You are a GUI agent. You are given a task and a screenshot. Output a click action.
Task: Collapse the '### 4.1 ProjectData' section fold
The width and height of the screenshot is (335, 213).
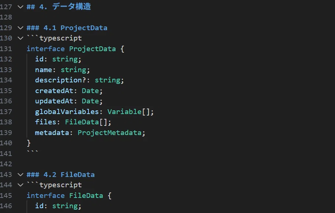coord(20,28)
